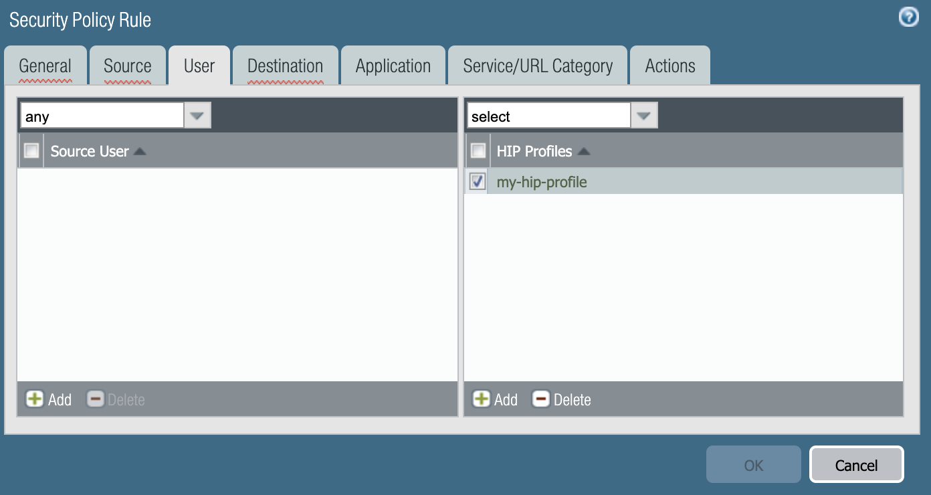Click the HIP profile 'select' combo field

click(549, 116)
